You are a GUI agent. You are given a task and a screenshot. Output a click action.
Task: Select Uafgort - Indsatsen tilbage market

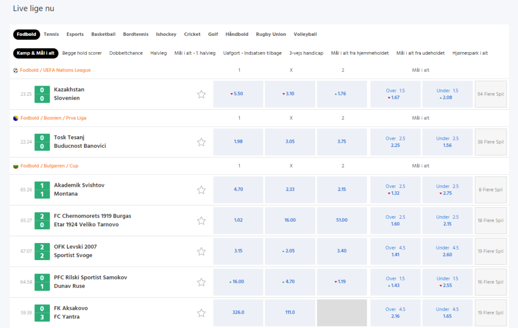click(252, 53)
